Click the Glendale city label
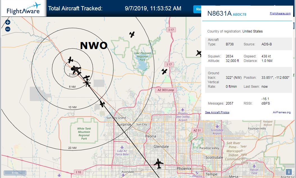The image size is (296, 178). (161, 147)
